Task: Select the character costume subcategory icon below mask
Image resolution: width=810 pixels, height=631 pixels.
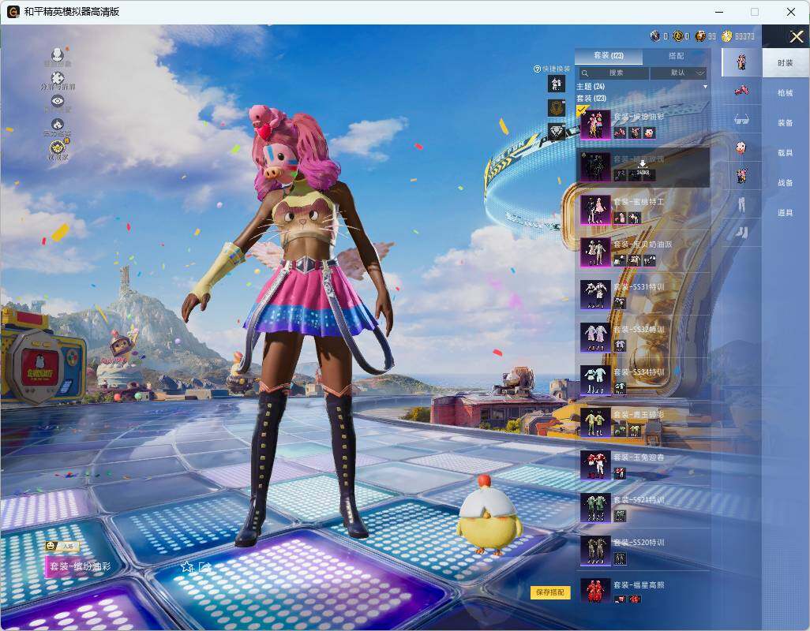Action: click(x=741, y=176)
